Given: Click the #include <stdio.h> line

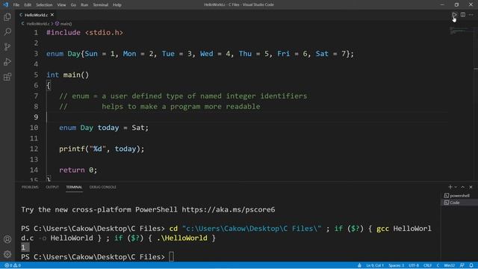Looking at the screenshot, I should pyautogui.click(x=84, y=33).
